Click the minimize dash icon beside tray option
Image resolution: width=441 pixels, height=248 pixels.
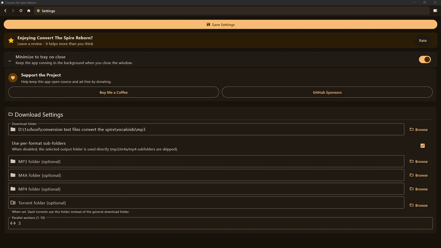tap(10, 61)
